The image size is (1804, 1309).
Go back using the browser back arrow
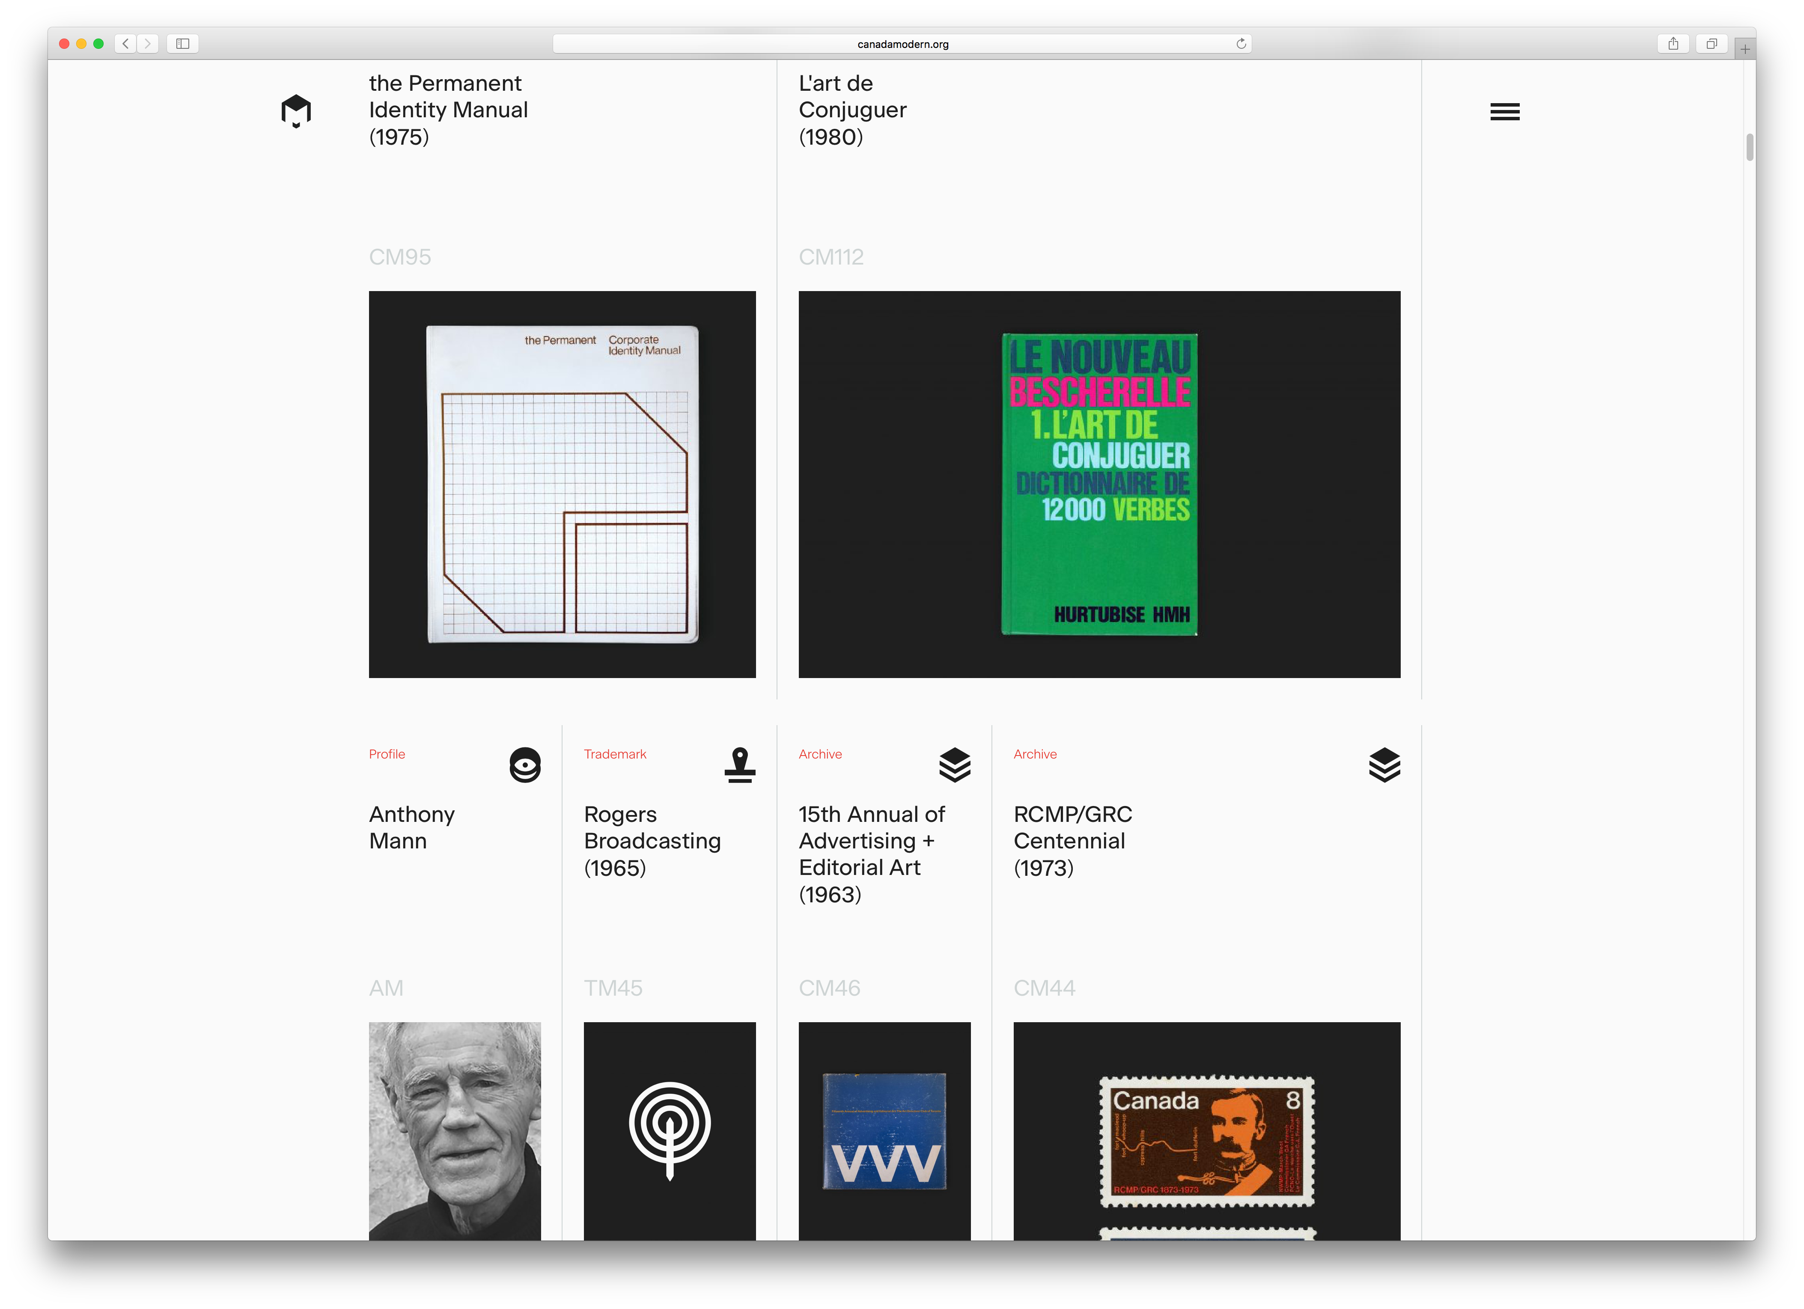click(126, 44)
